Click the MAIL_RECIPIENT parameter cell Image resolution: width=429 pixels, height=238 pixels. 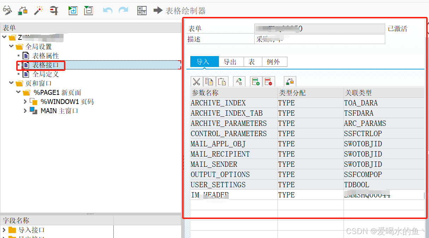click(x=233, y=154)
